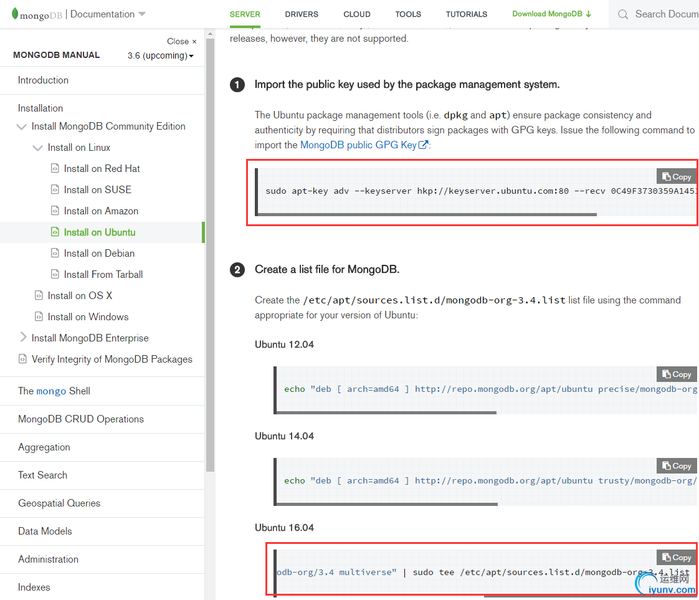Open the Indexes section
Viewport: 699px width, 600px height.
(34, 588)
